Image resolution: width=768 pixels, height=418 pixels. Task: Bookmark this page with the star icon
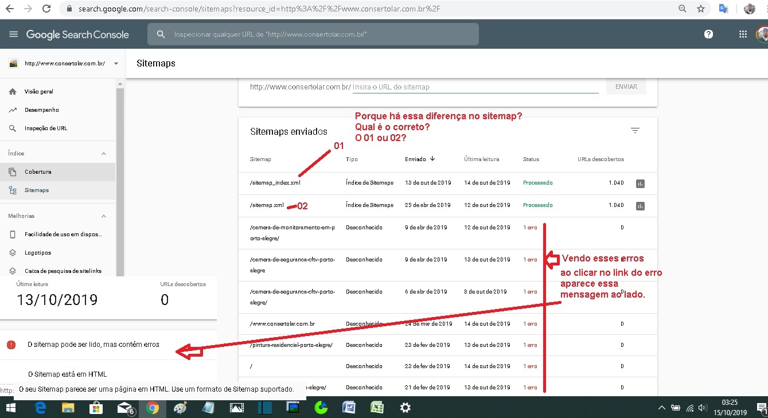coord(700,9)
